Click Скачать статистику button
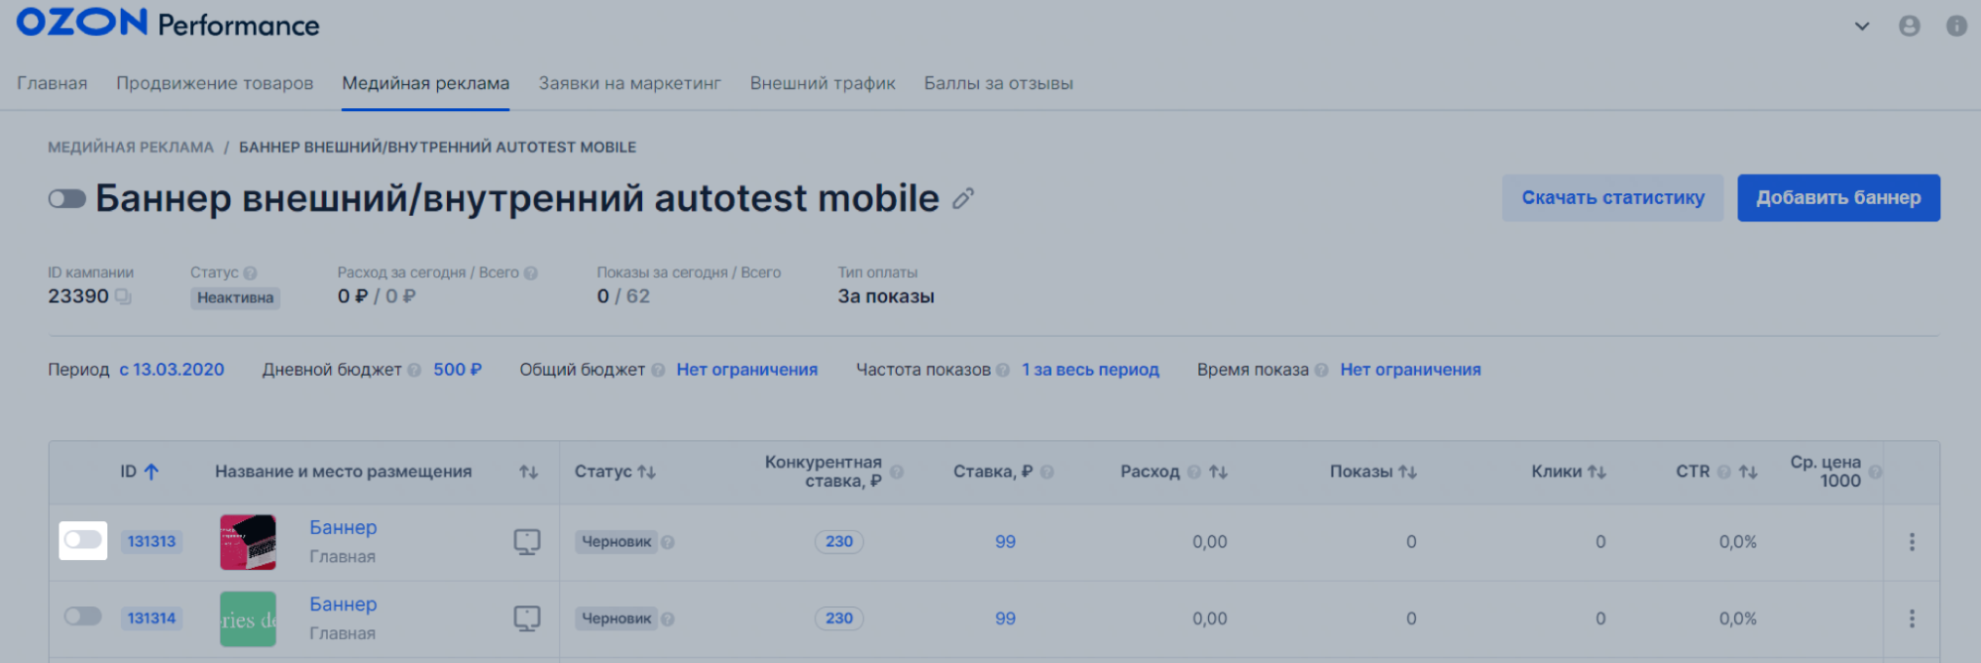Image resolution: width=1981 pixels, height=663 pixels. coord(1612,197)
